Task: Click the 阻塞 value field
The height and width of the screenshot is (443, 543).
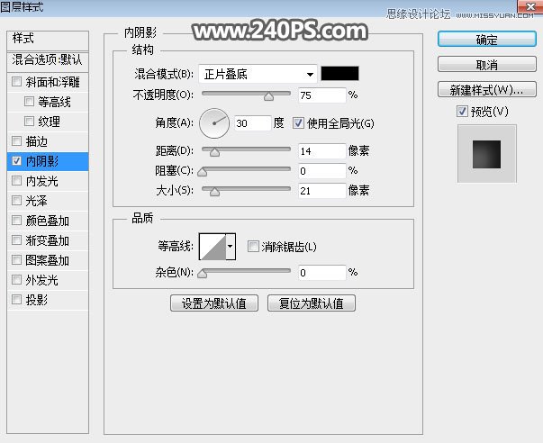Action: 322,171
